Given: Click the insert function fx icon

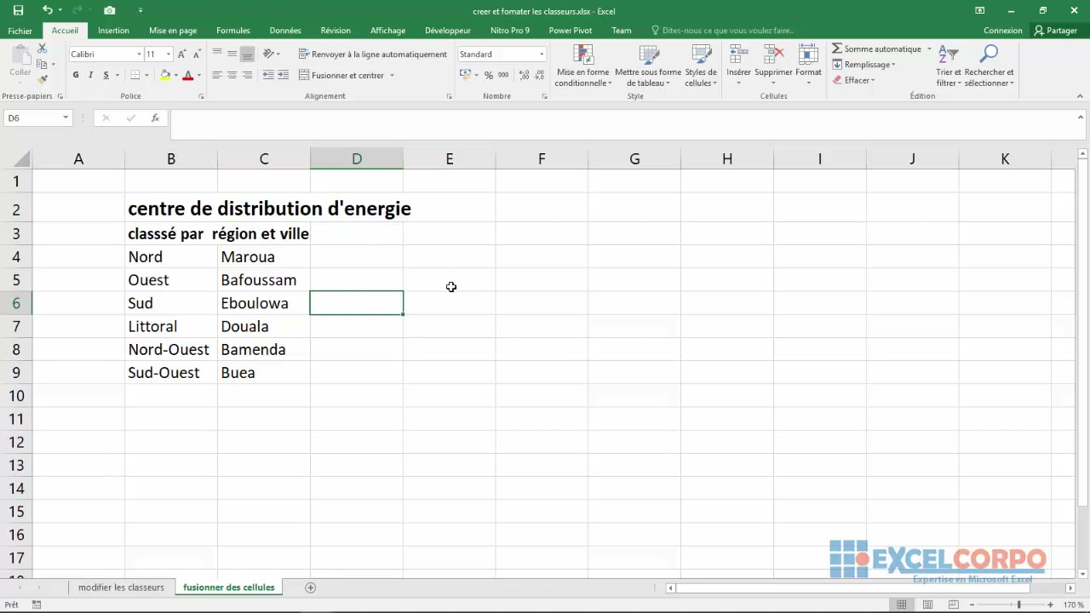Looking at the screenshot, I should pyautogui.click(x=155, y=117).
